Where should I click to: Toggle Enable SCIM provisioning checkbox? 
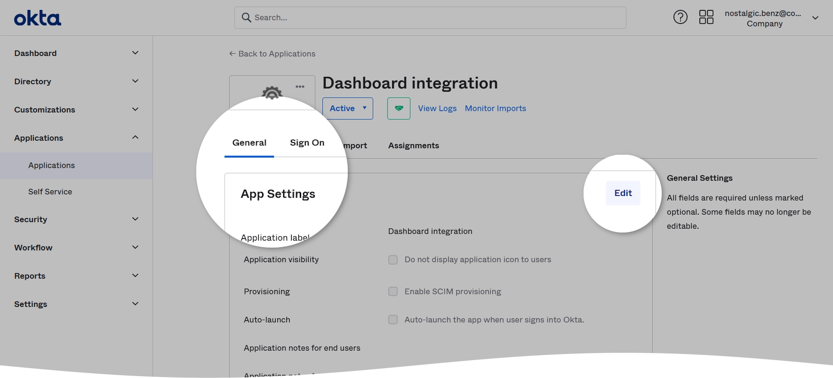393,292
